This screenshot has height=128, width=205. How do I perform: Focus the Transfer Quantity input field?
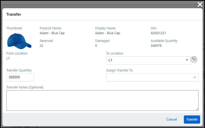[20, 77]
